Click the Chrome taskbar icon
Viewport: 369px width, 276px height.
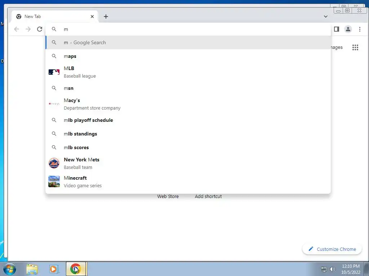tap(76, 269)
